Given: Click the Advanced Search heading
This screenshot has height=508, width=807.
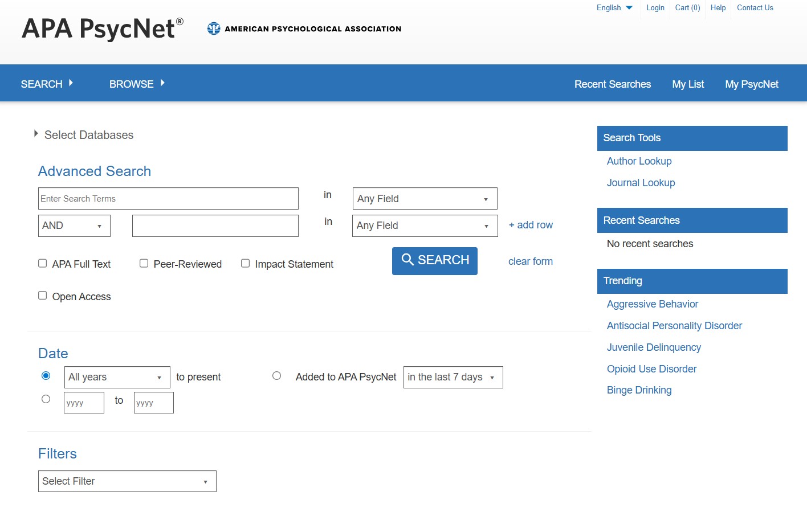Looking at the screenshot, I should tap(95, 171).
